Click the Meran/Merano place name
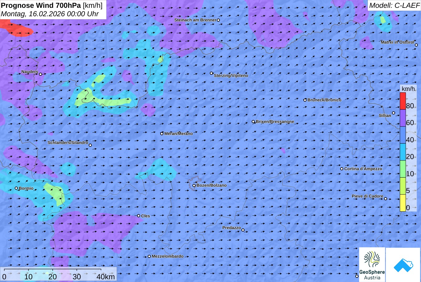Screen dimensions: 421x282 [x=178, y=133]
